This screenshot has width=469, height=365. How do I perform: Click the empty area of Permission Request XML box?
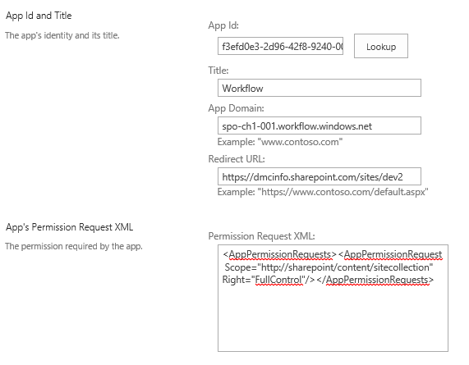pos(333,320)
